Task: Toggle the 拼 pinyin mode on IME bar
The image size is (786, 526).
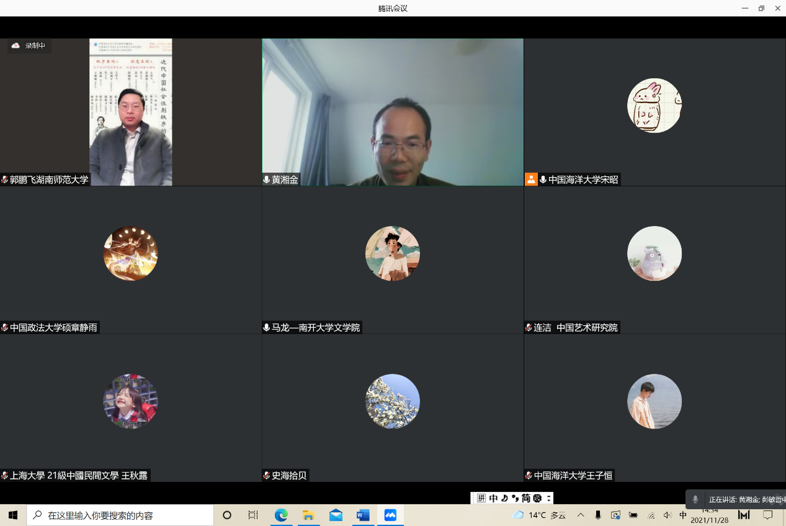Action: click(x=481, y=498)
